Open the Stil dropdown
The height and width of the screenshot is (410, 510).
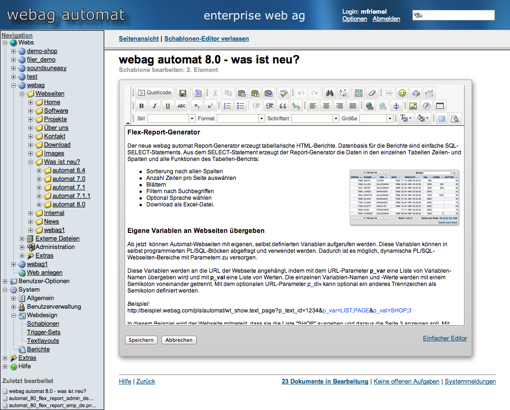tap(171, 118)
